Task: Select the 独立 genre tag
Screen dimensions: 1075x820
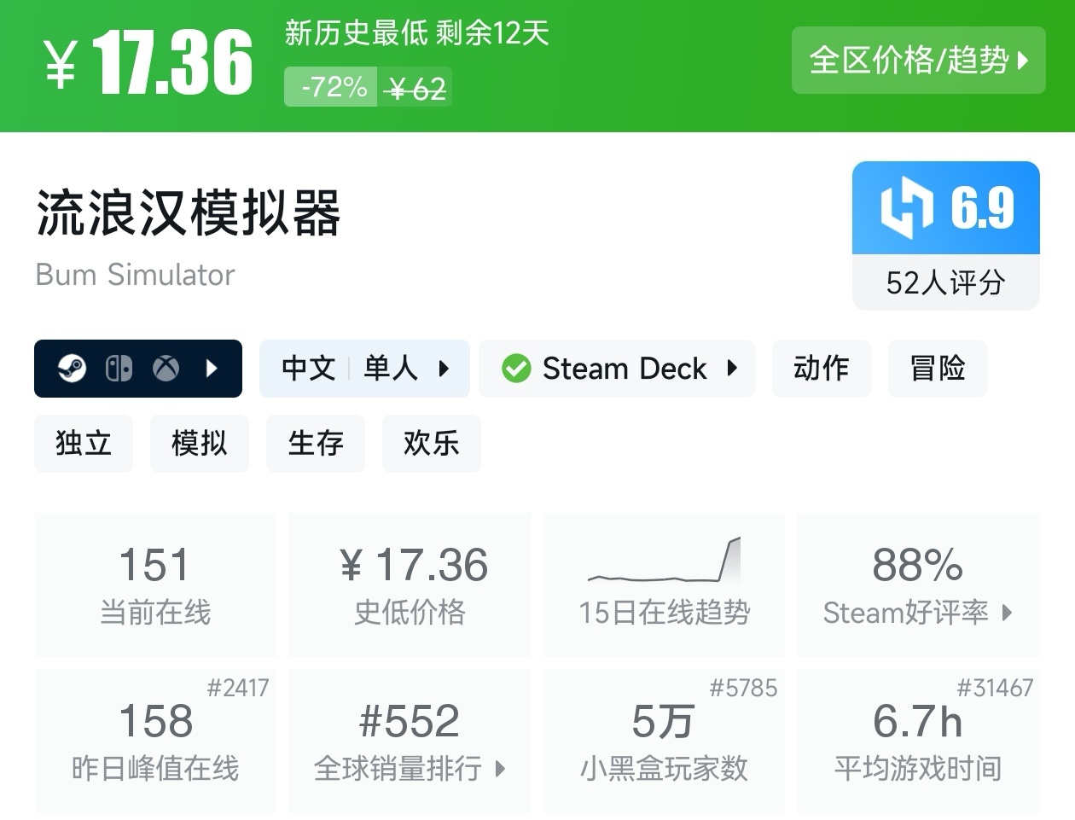Action: pyautogui.click(x=84, y=444)
